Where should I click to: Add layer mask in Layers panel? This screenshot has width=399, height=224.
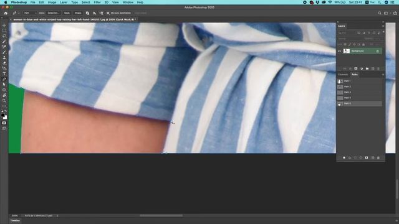[x=356, y=68]
